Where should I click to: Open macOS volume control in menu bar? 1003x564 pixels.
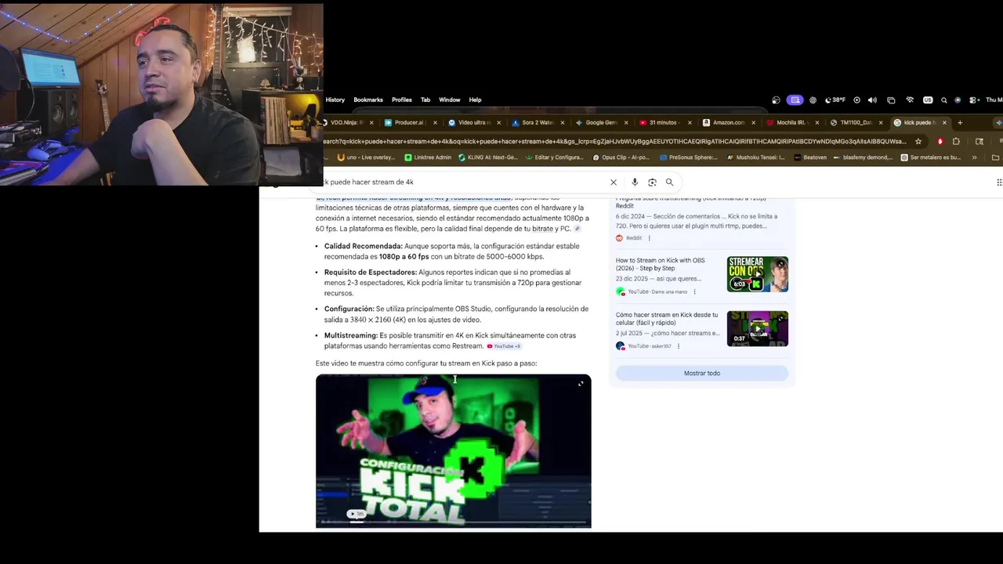pyautogui.click(x=872, y=100)
